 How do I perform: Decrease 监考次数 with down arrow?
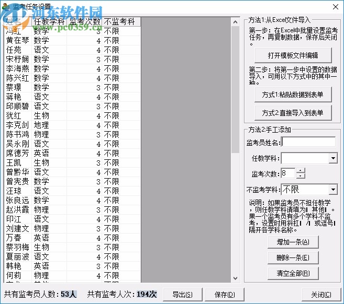[301, 176]
